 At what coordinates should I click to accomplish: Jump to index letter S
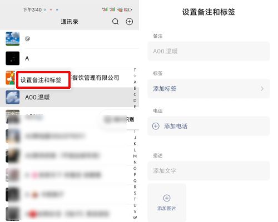tap(135, 193)
